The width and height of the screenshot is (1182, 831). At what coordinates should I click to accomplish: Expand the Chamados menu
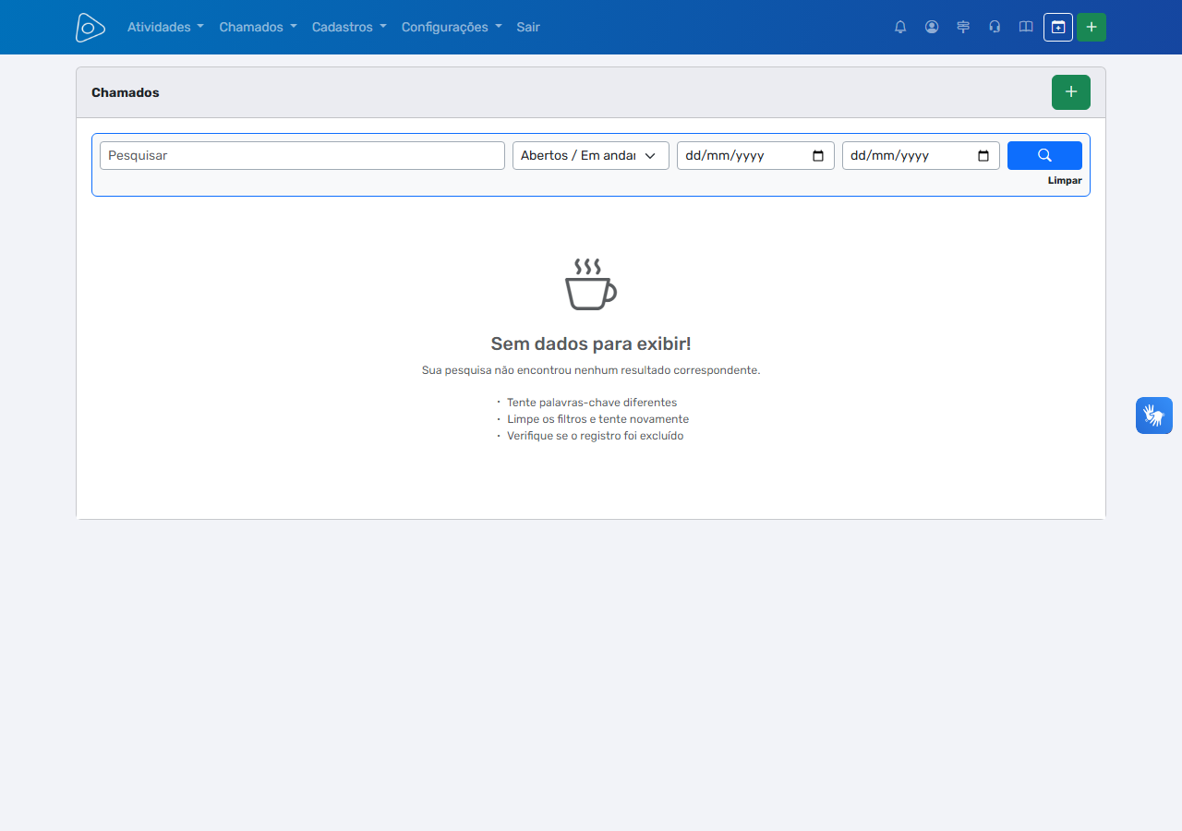[x=258, y=27]
